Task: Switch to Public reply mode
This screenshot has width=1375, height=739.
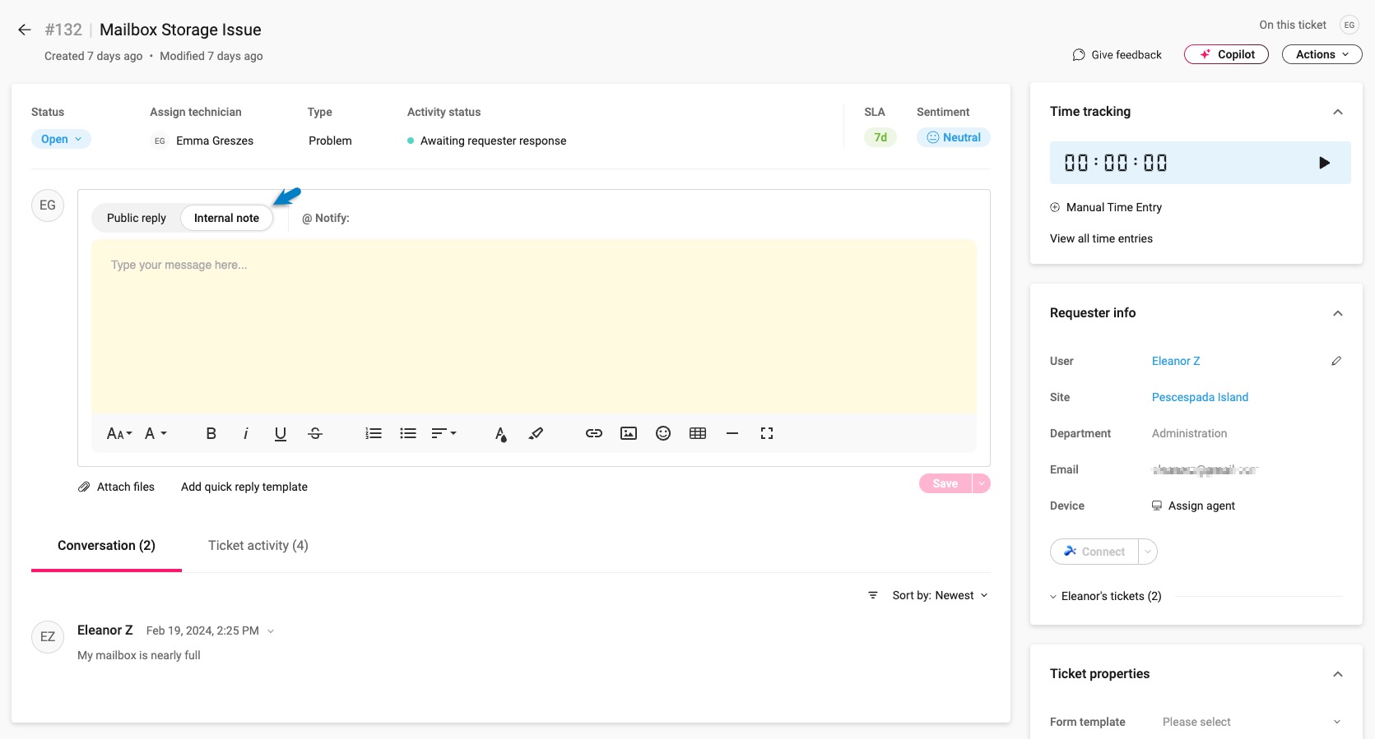Action: point(137,218)
